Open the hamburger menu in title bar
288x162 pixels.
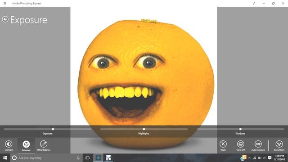5,3
